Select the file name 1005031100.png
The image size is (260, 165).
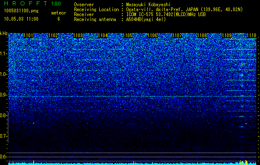pos(21,11)
